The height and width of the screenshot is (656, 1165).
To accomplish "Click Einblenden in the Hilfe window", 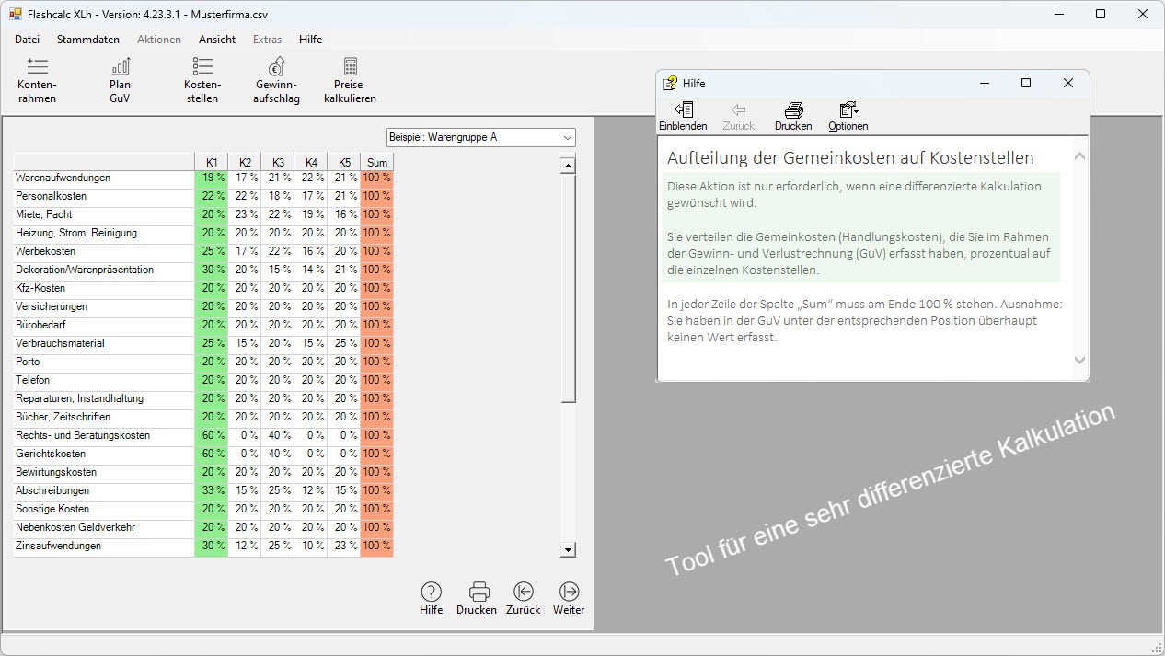I will (x=683, y=110).
